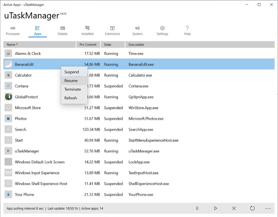This screenshot has height=217, width=278.
Task: Click the Search app icon
Action: point(8,129)
